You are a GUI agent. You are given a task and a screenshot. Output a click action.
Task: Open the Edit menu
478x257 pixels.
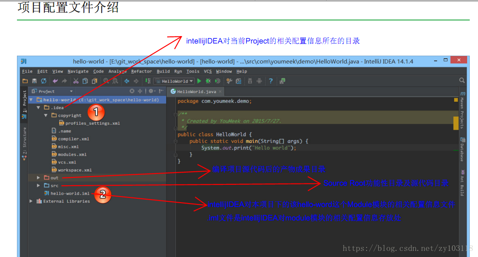pyautogui.click(x=42, y=71)
